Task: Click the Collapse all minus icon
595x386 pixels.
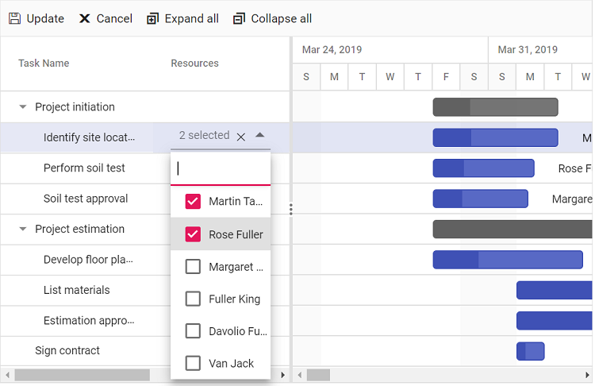Action: coord(239,18)
